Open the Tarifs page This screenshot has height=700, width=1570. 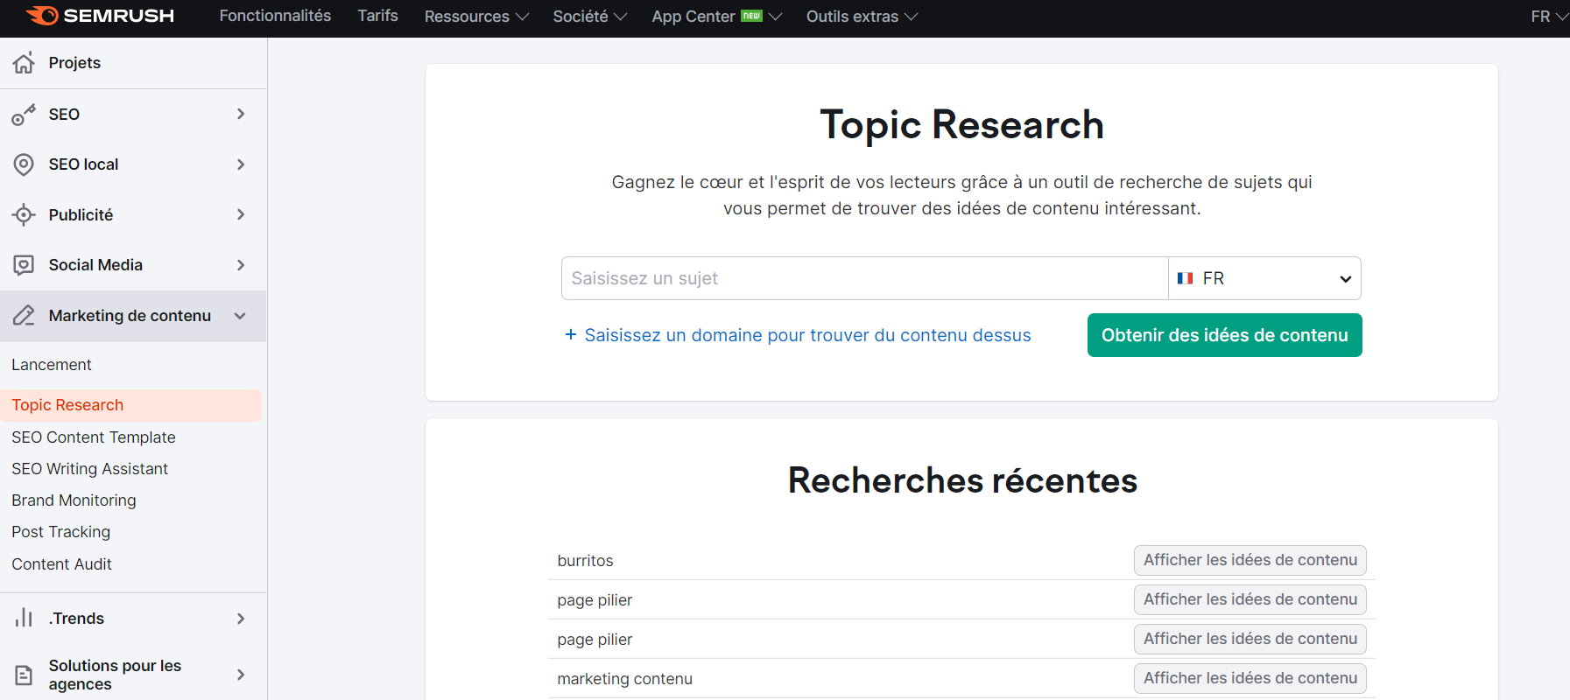pos(377,16)
